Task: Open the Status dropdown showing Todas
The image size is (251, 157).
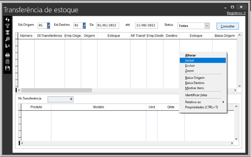Action: 207,26
